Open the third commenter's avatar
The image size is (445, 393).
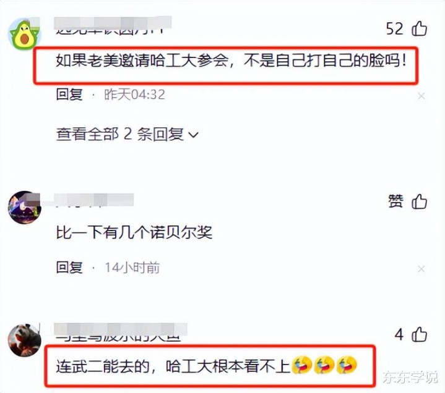(x=24, y=340)
